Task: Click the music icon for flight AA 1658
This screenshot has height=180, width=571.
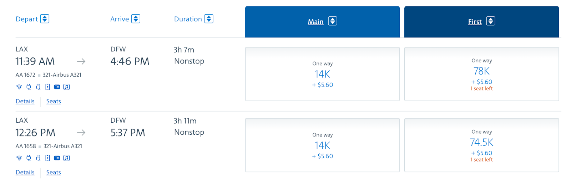Action: tap(66, 158)
